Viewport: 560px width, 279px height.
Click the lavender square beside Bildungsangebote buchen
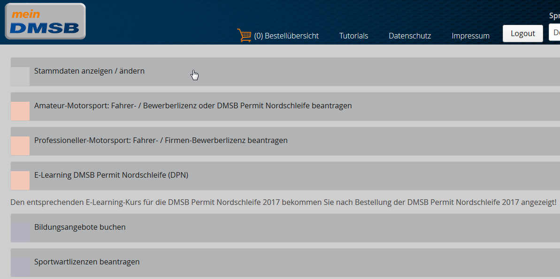click(20, 232)
